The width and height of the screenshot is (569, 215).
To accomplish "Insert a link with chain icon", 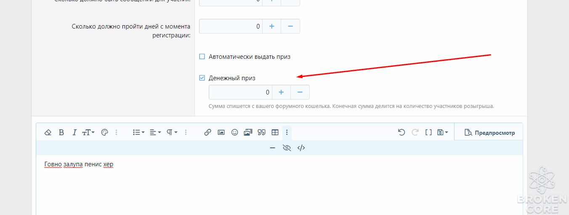I will 207,132.
